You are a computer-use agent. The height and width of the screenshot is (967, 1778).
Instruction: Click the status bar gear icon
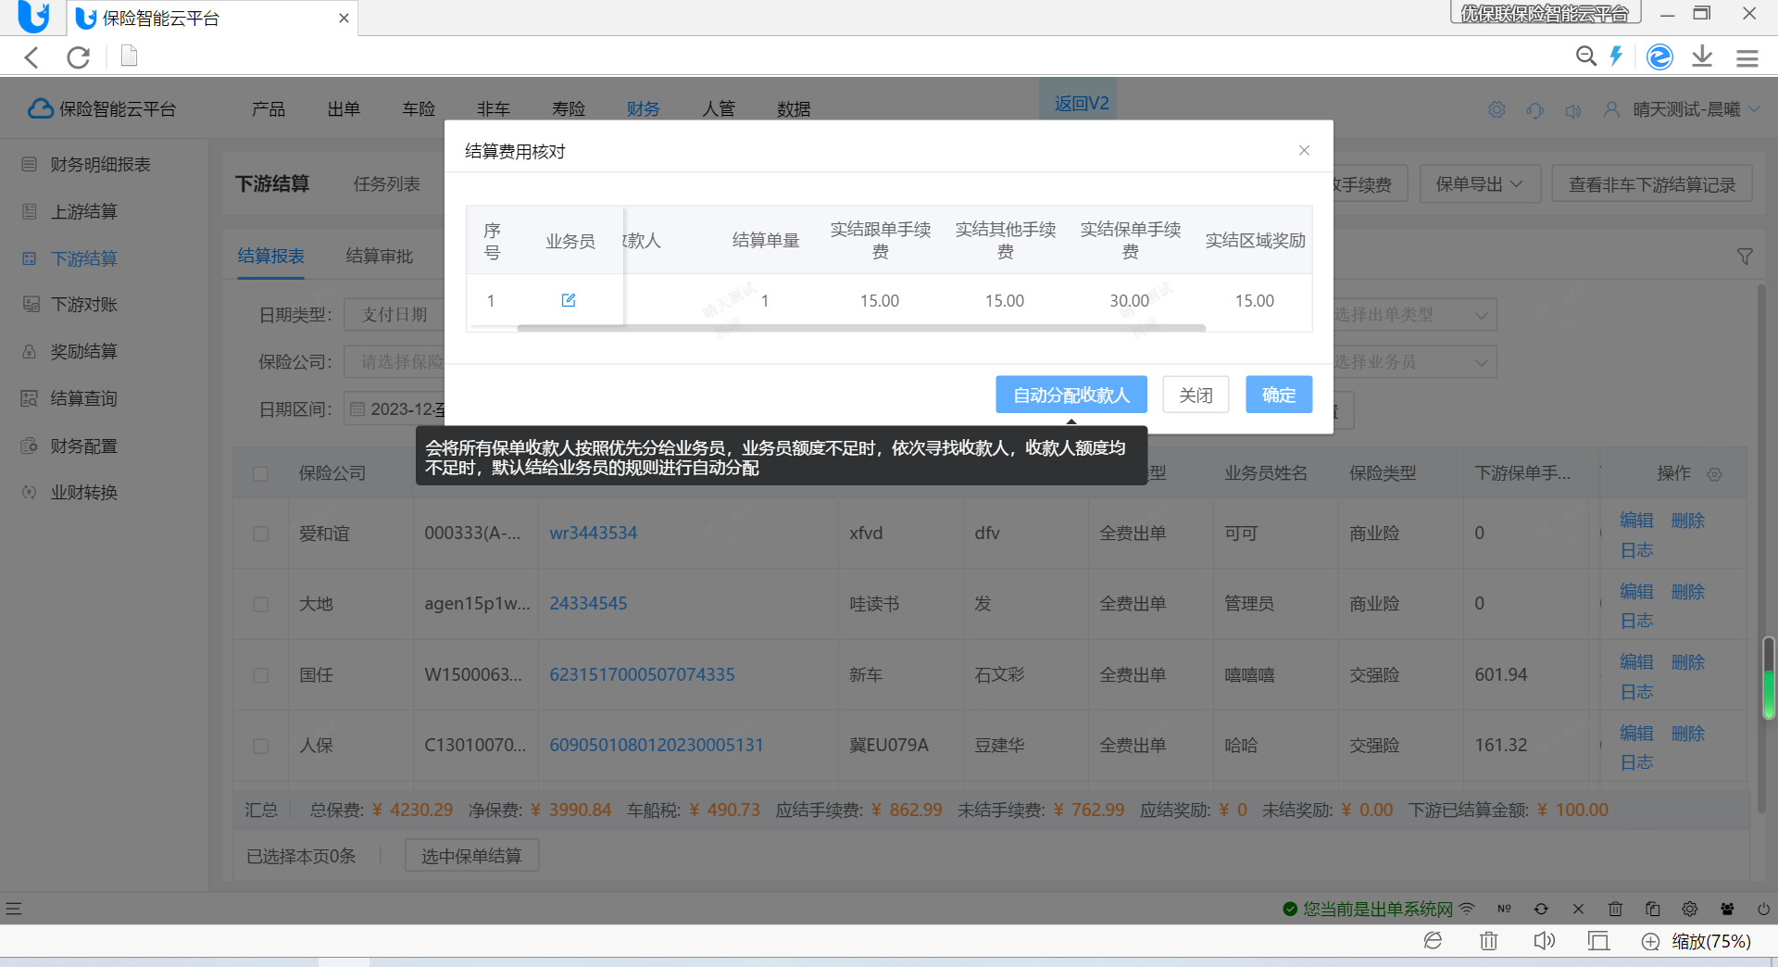[1690, 909]
